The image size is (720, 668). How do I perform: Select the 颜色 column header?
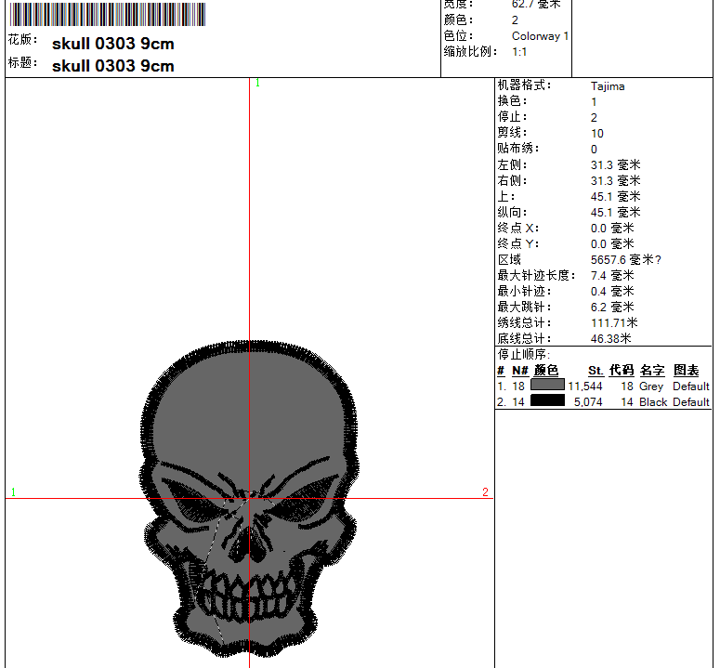(545, 371)
